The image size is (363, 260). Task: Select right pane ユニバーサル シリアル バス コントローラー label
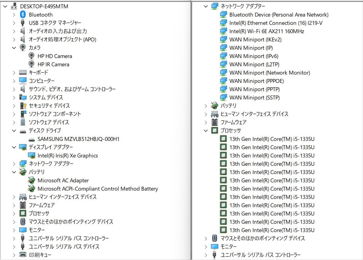[261, 255]
